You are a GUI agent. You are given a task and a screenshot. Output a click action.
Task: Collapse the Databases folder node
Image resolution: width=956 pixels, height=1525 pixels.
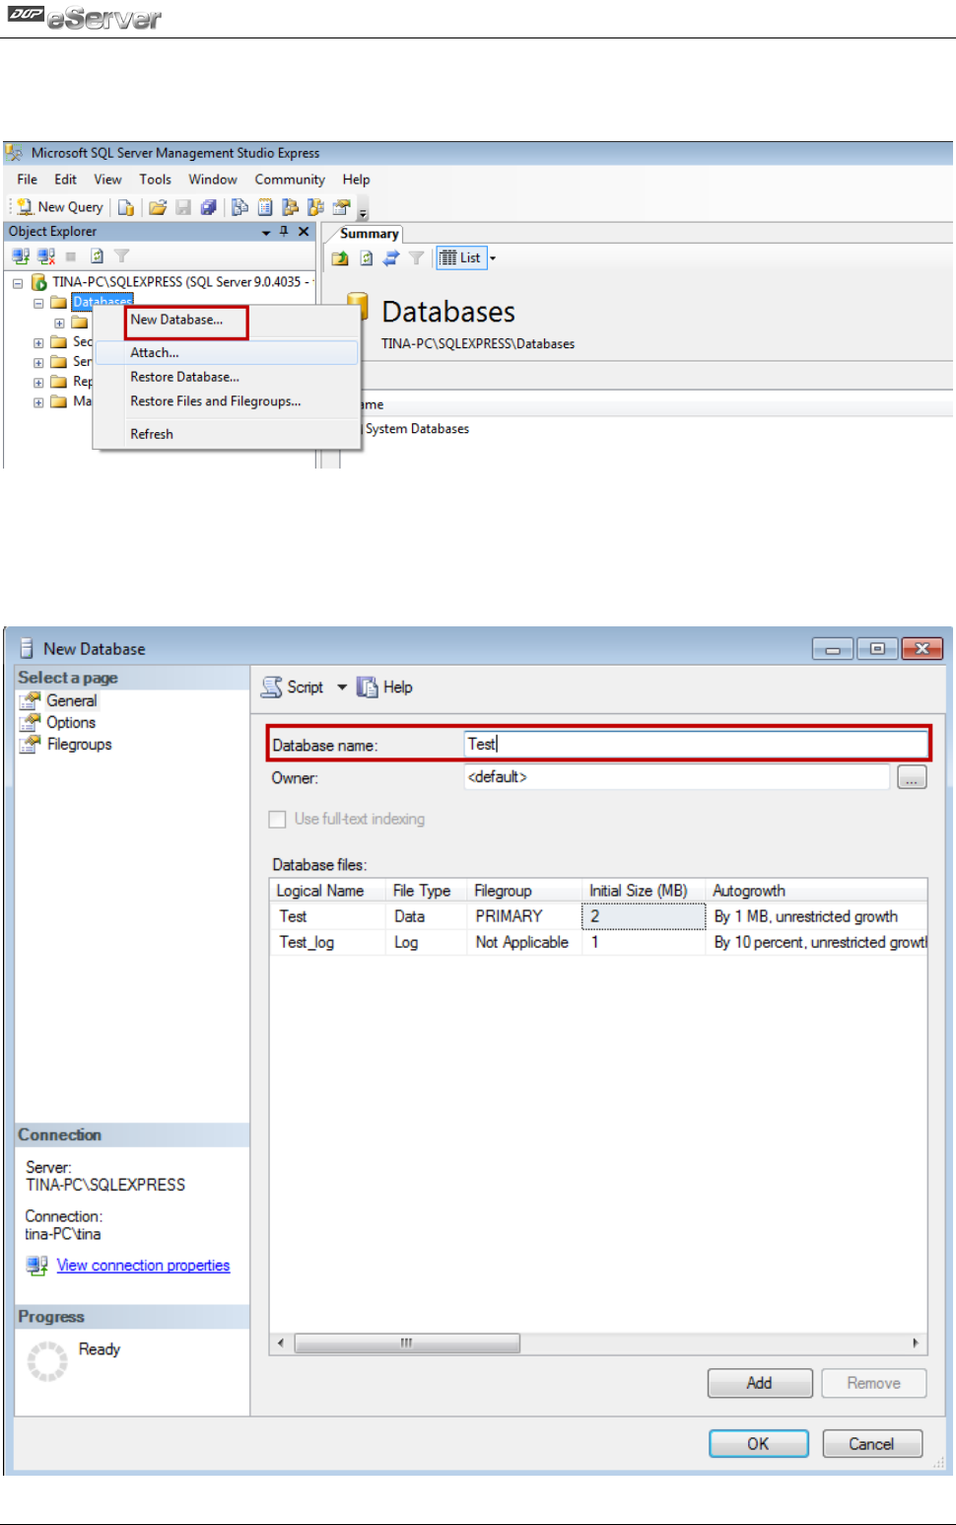pyautogui.click(x=38, y=303)
